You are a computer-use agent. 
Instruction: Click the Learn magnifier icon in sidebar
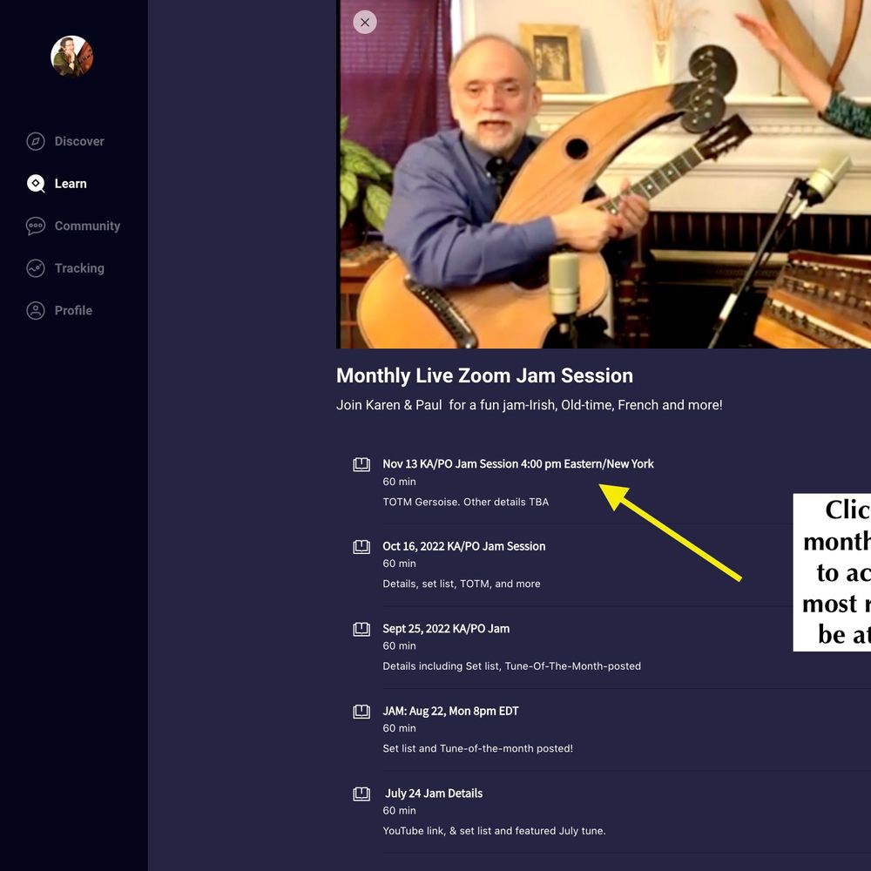pos(35,183)
